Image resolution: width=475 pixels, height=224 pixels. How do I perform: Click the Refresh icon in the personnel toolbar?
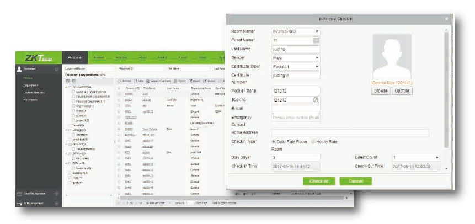pos(119,81)
